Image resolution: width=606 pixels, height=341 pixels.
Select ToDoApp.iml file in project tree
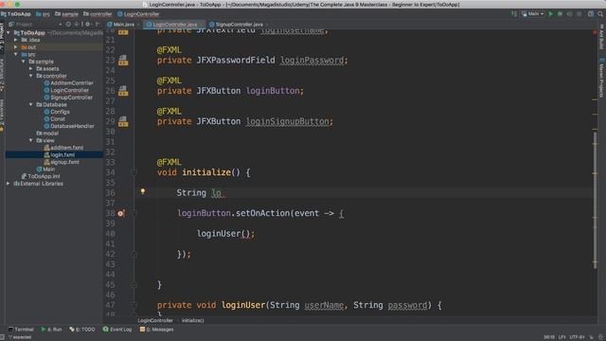[x=41, y=176]
